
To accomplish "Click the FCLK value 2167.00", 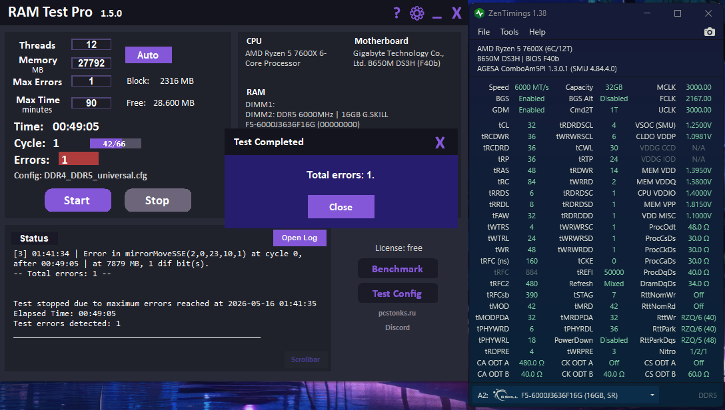I will (698, 99).
